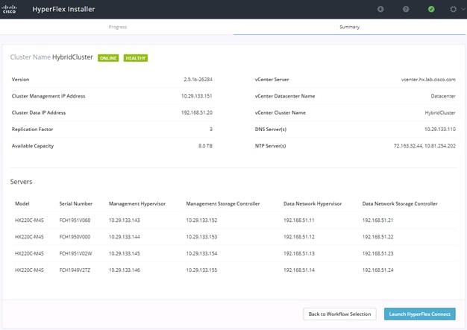The height and width of the screenshot is (330, 467).
Task: Select hypervisor IP 10.29.133.144
Action: tap(124, 237)
